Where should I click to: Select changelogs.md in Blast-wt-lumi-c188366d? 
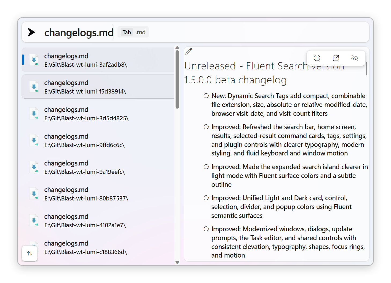[x=98, y=247]
